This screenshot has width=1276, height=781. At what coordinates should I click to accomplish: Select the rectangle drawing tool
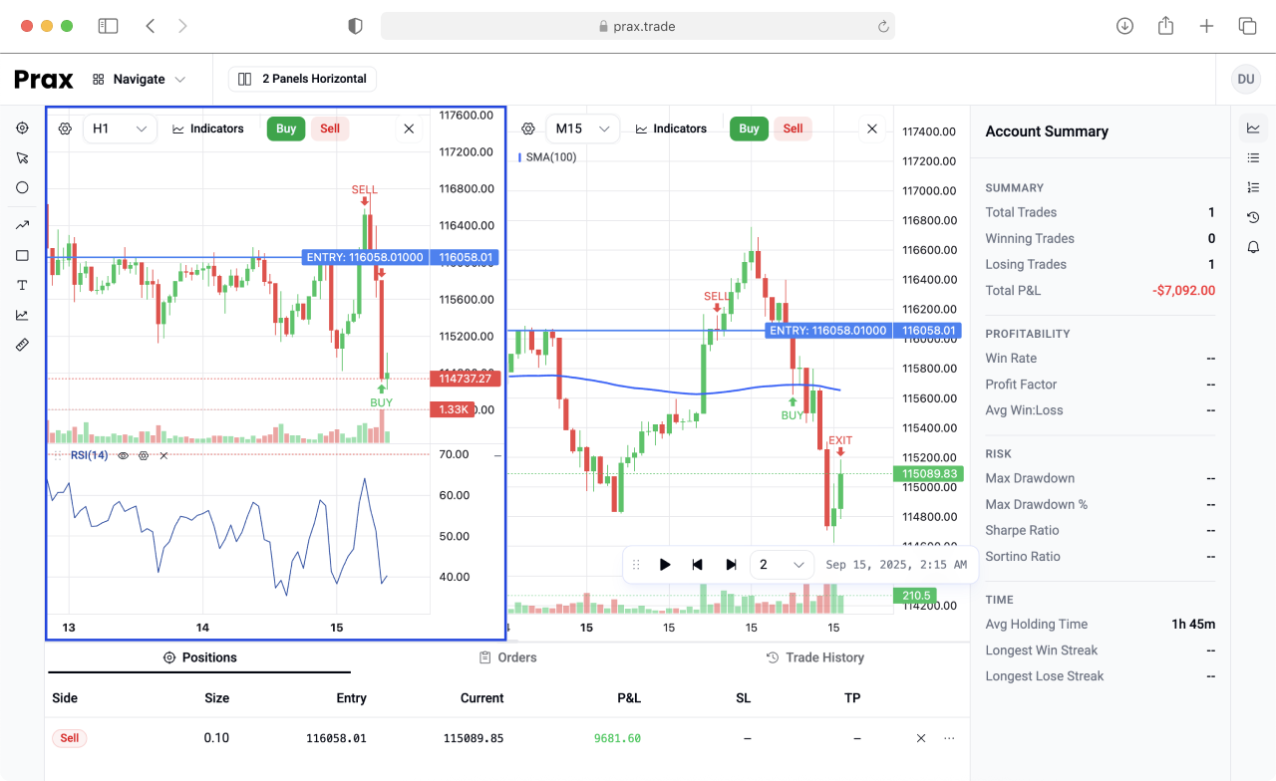pyautogui.click(x=22, y=255)
